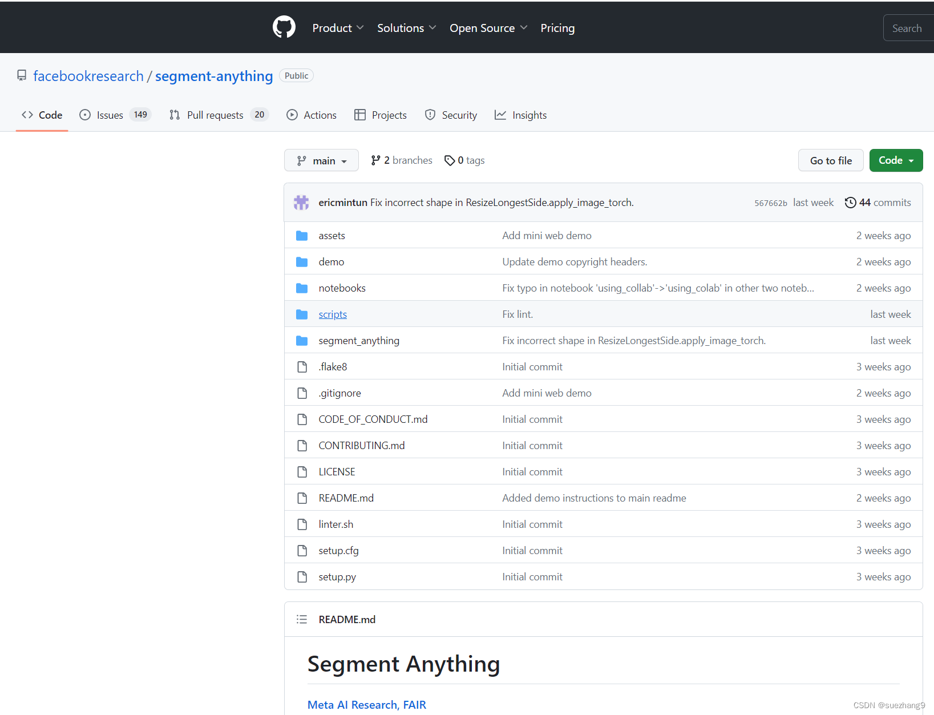The image size is (934, 715).
Task: Open the Security tab
Action: coord(451,115)
